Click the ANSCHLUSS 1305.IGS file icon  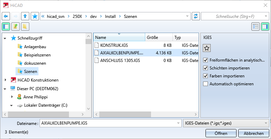pos(97,61)
